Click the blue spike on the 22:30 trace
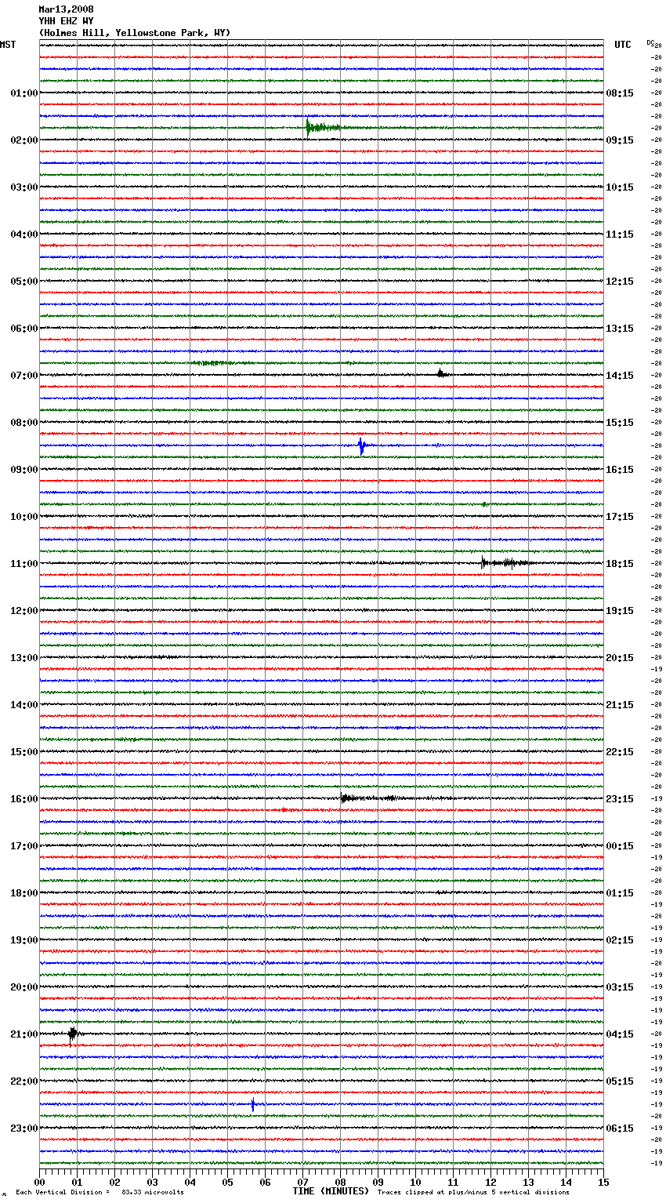Viewport: 666px width, 1203px height. [x=253, y=1105]
